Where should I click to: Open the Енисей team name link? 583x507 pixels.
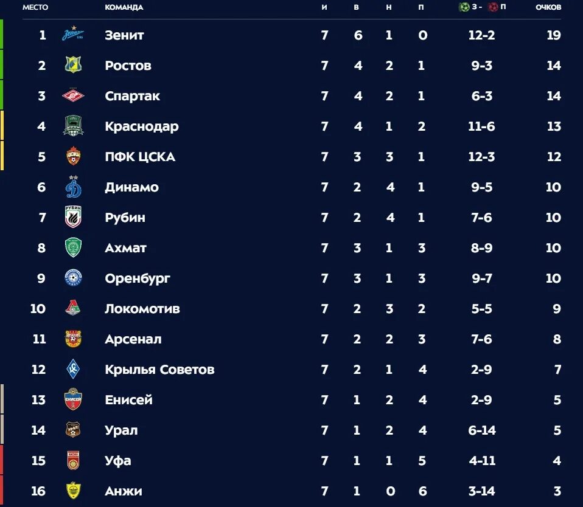click(x=128, y=400)
